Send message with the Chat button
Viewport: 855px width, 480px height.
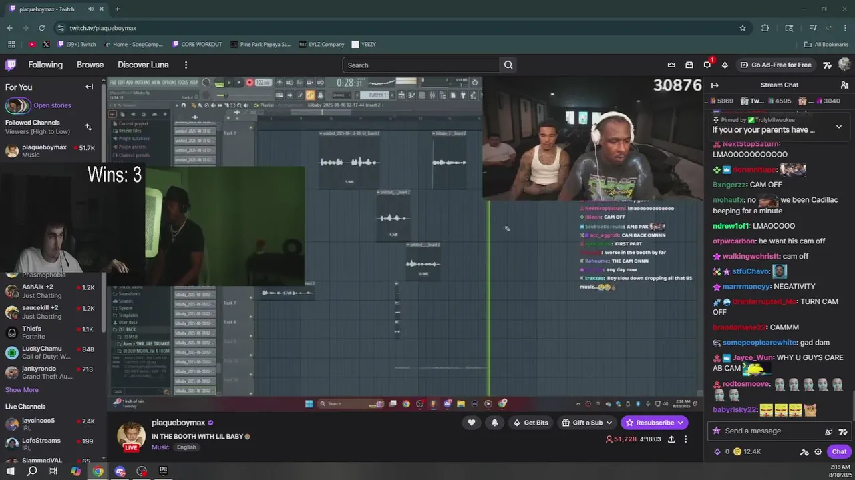tap(839, 451)
